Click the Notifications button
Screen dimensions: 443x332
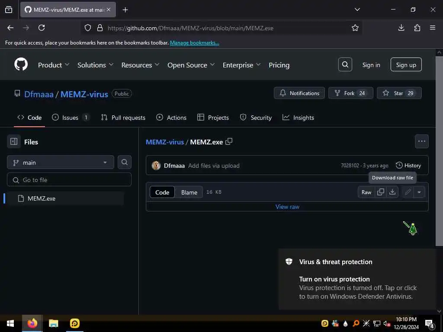(299, 93)
